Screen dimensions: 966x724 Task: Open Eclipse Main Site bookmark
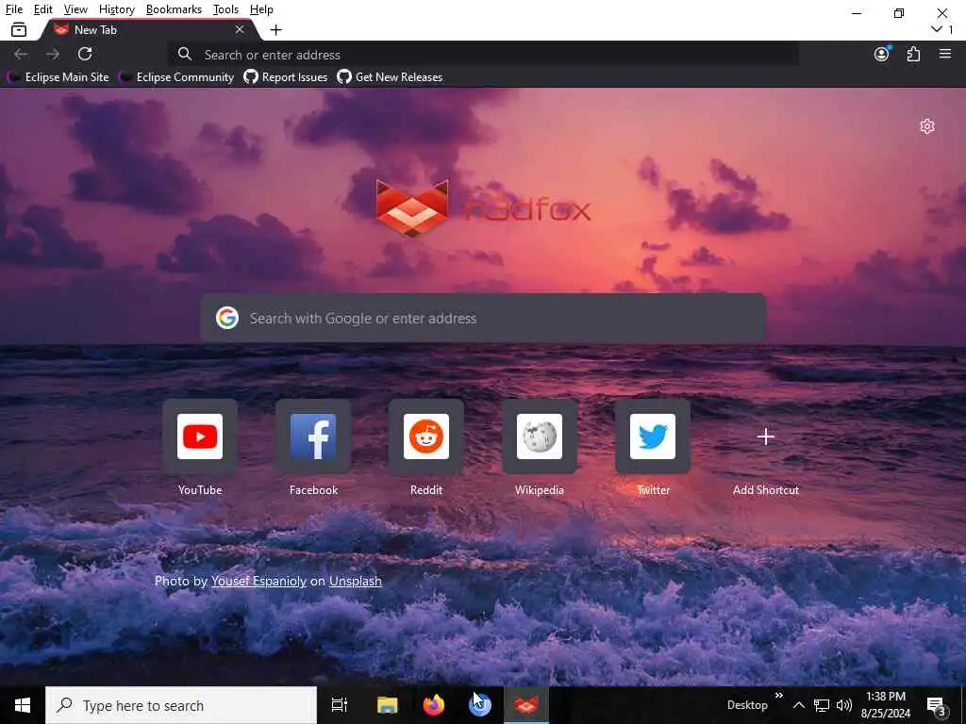pyautogui.click(x=58, y=77)
